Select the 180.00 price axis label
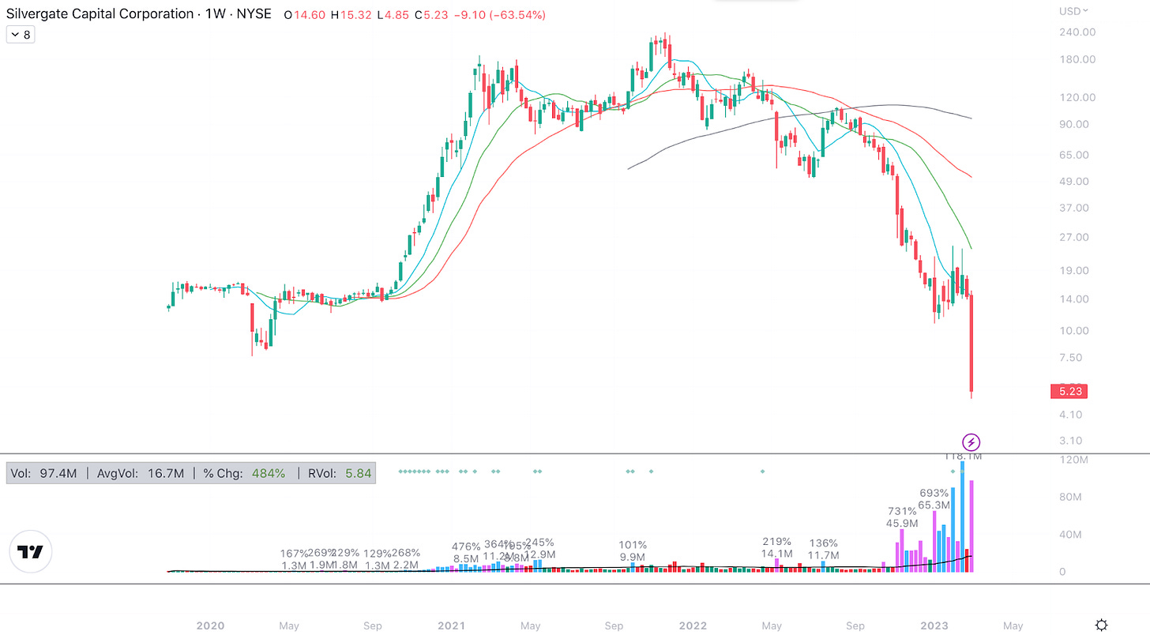Image resolution: width=1150 pixels, height=635 pixels. click(1079, 59)
